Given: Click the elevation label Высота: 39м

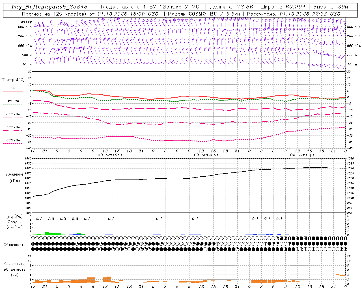Looking at the screenshot, I should point(331,7).
